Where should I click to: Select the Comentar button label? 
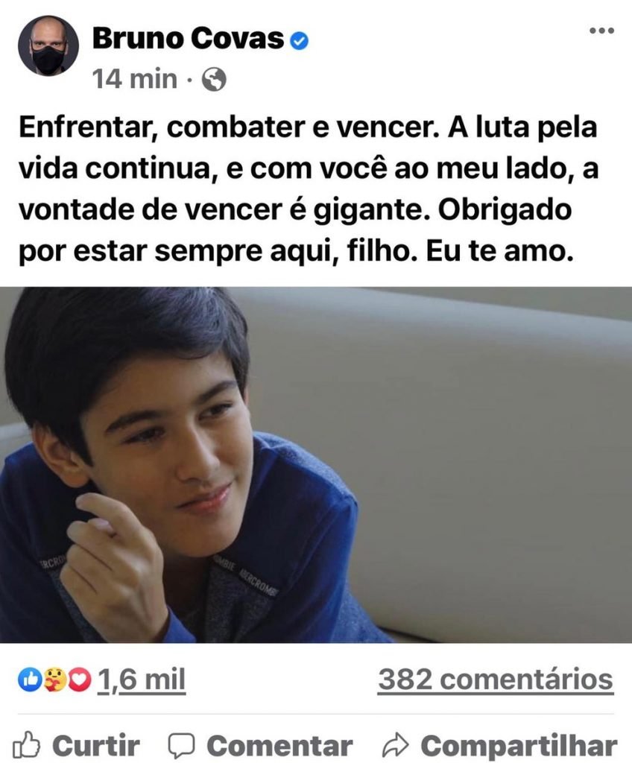coord(279,745)
